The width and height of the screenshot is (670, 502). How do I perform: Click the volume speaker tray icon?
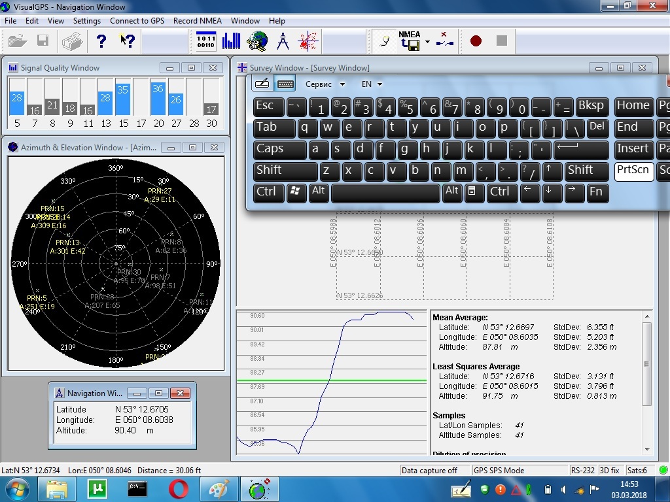pyautogui.click(x=563, y=490)
